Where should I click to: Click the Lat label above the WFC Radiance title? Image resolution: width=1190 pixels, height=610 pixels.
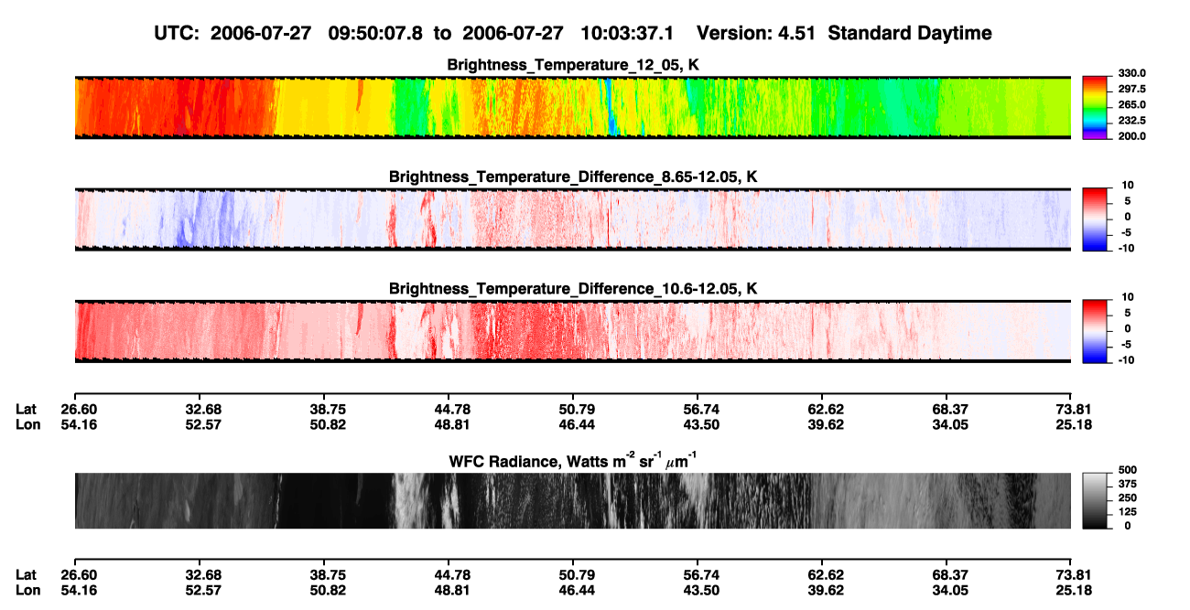coord(26,410)
